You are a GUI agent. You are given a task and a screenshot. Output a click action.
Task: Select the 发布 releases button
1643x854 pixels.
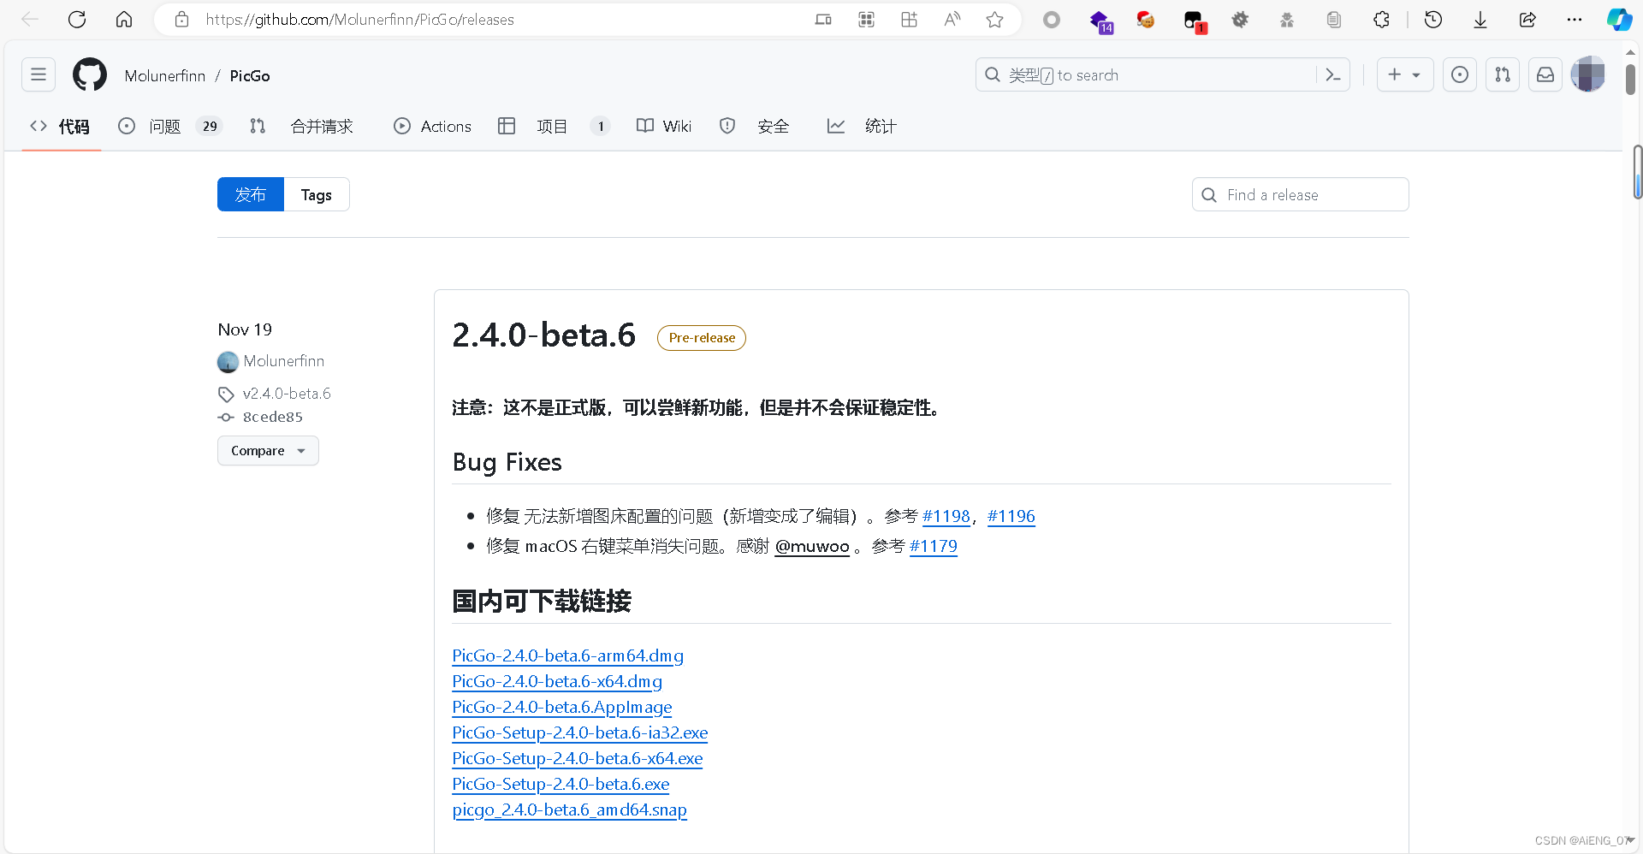tap(251, 194)
